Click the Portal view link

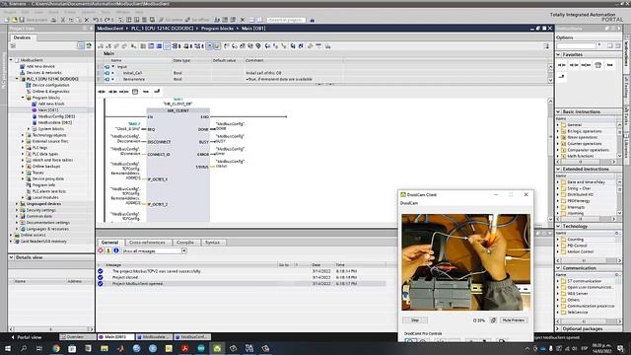pyautogui.click(x=27, y=337)
